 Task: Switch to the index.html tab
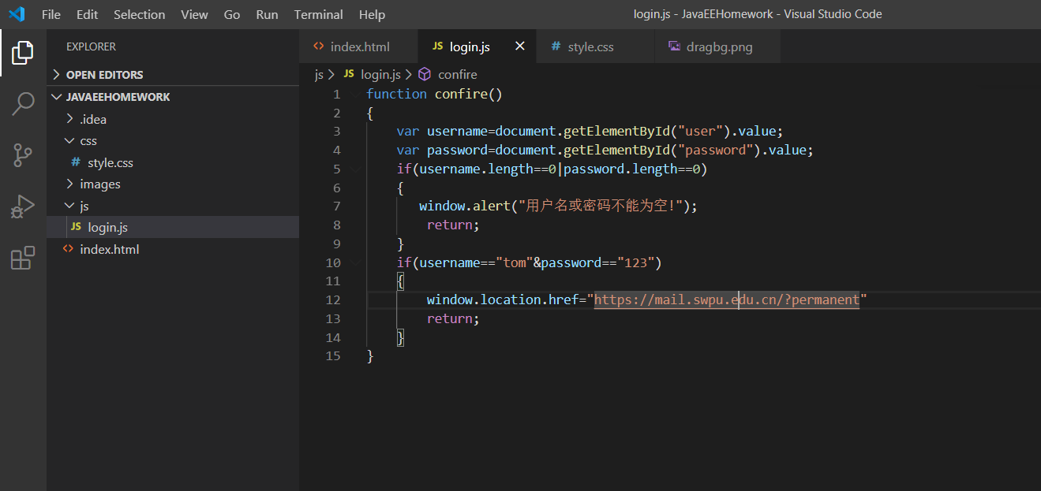(x=359, y=46)
